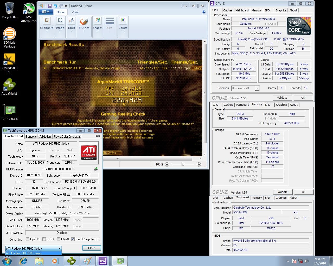Image resolution: width=333 pixels, height=266 pixels.
Task: Tick the PhysX checkbox in GPU-Z
Action: coord(59,239)
